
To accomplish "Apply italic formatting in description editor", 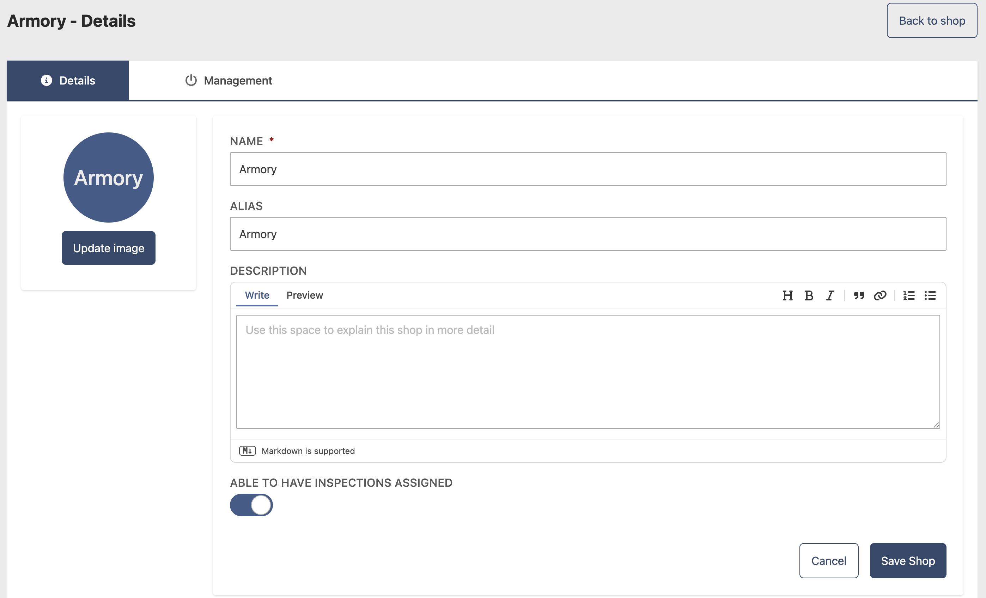I will click(x=830, y=295).
